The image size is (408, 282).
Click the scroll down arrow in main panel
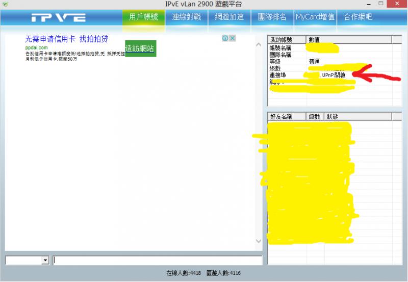pos(259,241)
